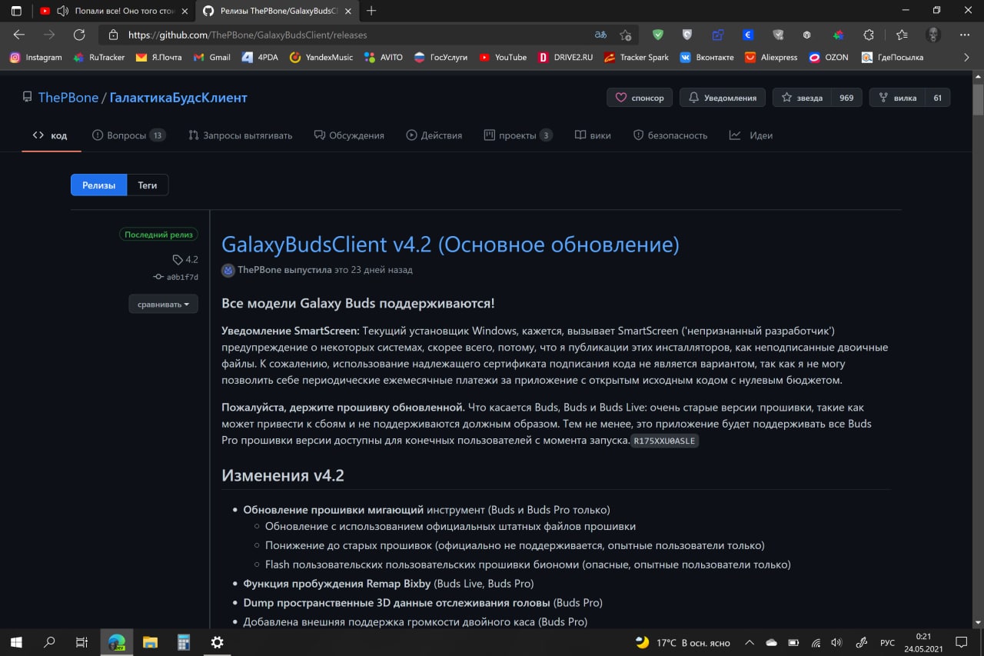This screenshot has height=656, width=984.
Task: Mute the YouTube tab via speaker icon
Action: pos(63,11)
